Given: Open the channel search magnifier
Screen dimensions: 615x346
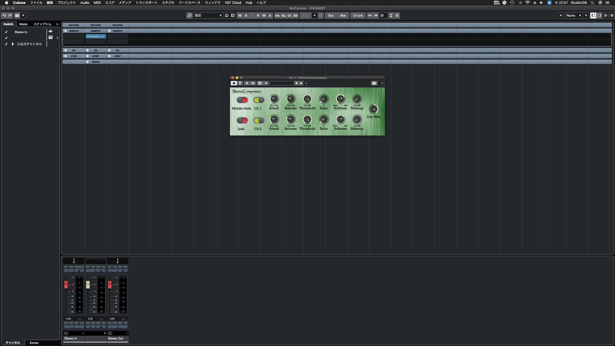Looking at the screenshot, I should pyautogui.click(x=189, y=15).
